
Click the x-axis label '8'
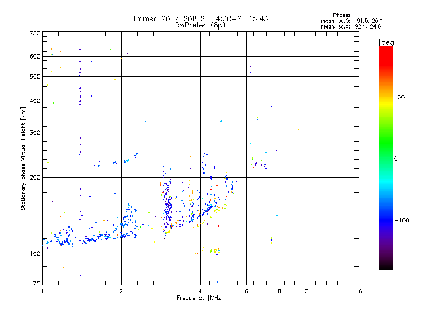coord(280,291)
